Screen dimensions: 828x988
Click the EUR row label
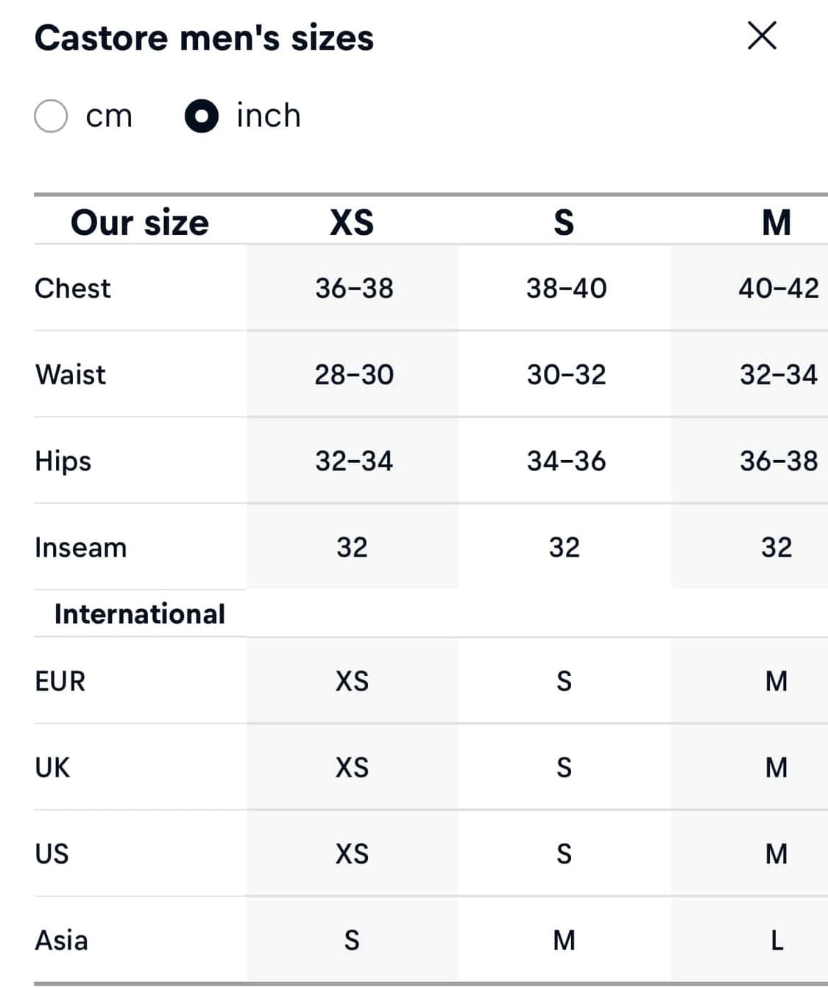tap(60, 681)
